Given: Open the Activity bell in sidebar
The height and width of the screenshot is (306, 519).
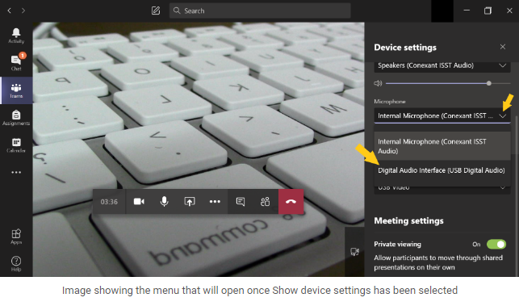Looking at the screenshot, I should point(16,36).
